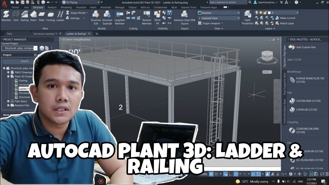Expand the Layers panel flyout
The image size is (329, 185).
point(270,29)
